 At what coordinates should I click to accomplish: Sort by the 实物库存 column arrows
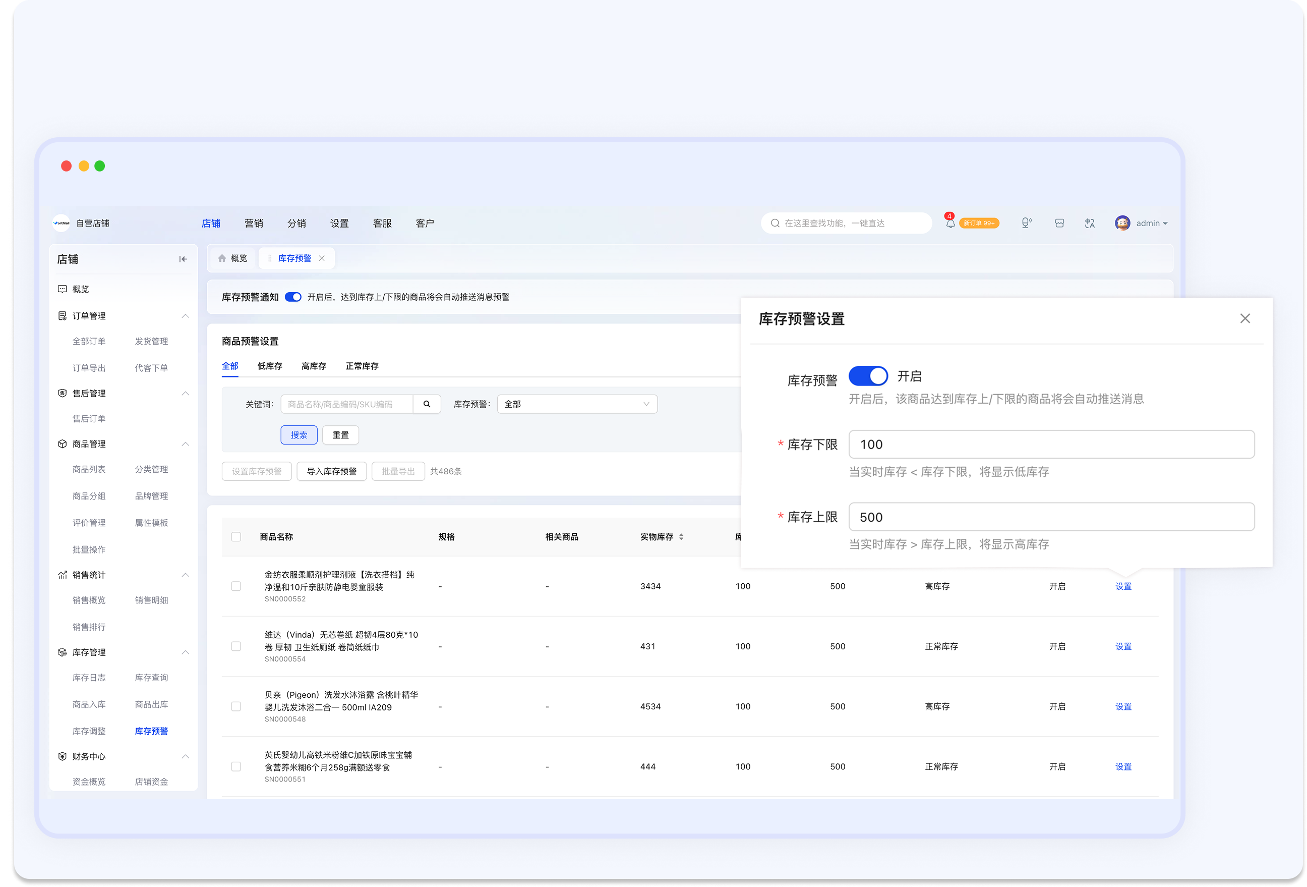click(681, 536)
